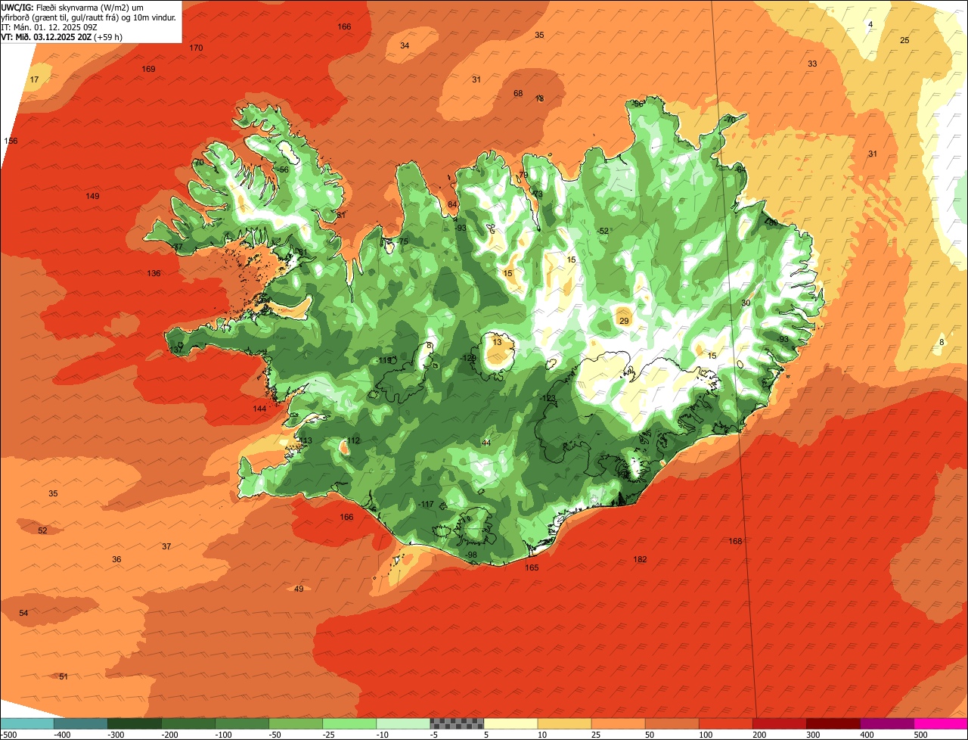Click the map value 49

(x=299, y=589)
